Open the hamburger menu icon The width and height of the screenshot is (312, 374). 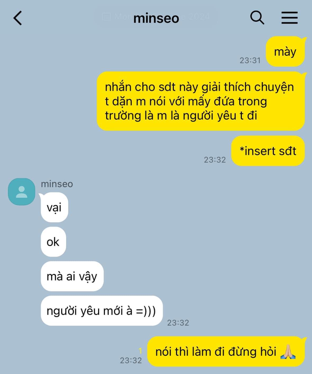click(290, 18)
